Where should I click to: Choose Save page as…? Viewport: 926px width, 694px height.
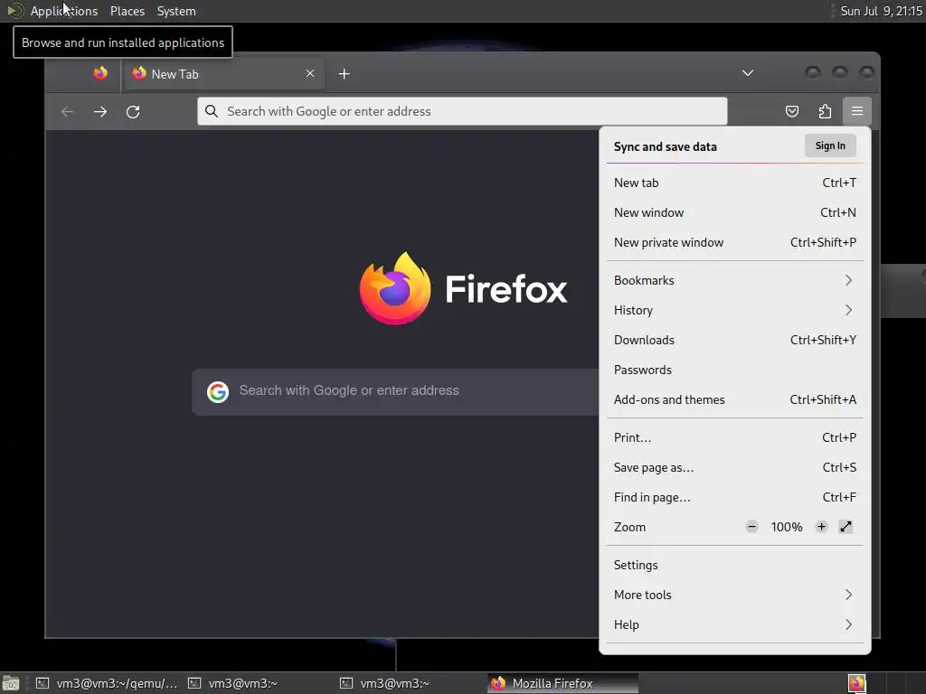(734, 467)
